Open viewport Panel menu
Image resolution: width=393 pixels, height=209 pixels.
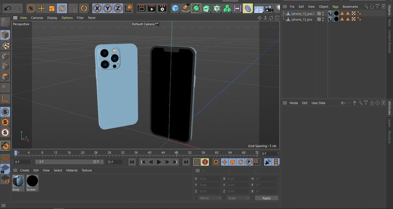pyautogui.click(x=92, y=18)
